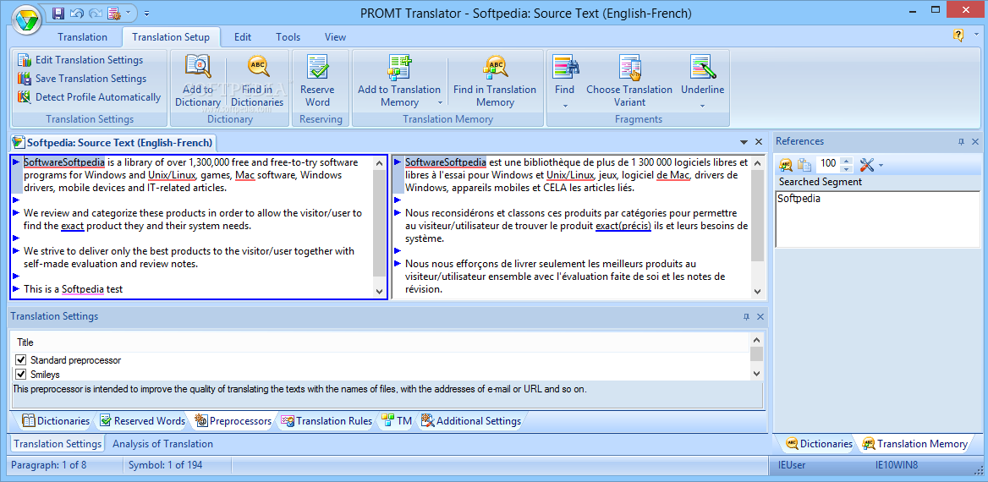Click the Reserve Word icon
The width and height of the screenshot is (988, 482).
click(x=317, y=67)
